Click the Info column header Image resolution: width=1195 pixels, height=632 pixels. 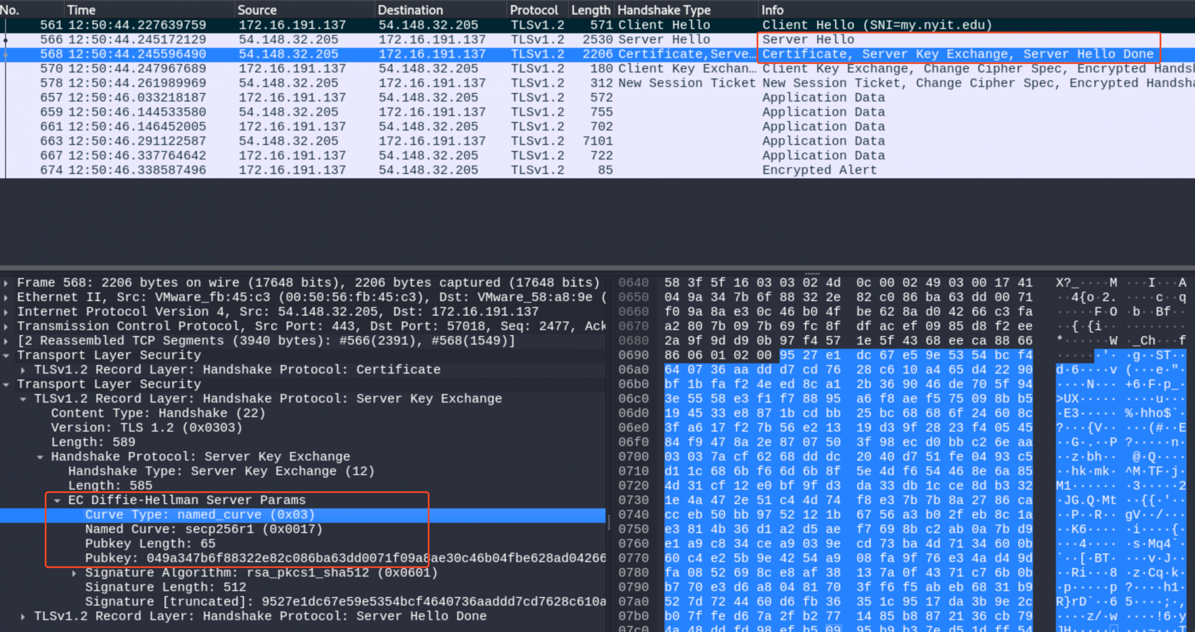(x=772, y=10)
